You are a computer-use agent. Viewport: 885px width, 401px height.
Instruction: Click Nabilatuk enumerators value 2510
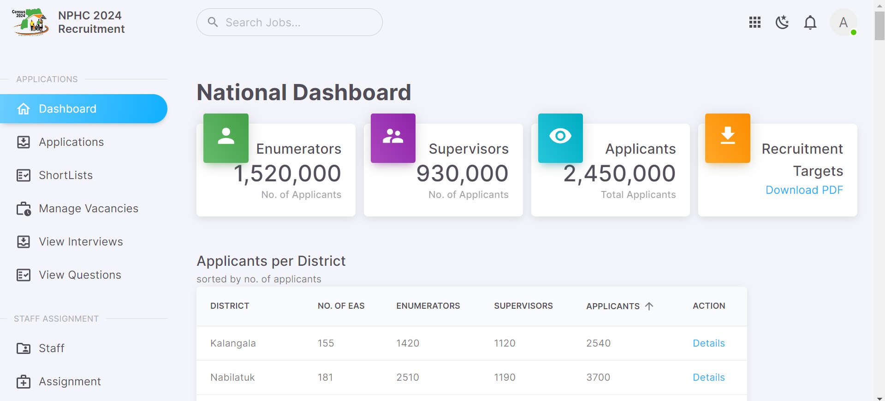click(x=408, y=377)
